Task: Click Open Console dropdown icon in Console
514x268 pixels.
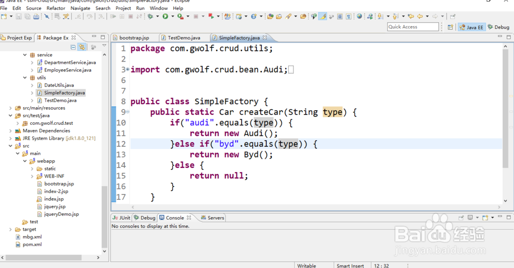Action: coord(492,218)
